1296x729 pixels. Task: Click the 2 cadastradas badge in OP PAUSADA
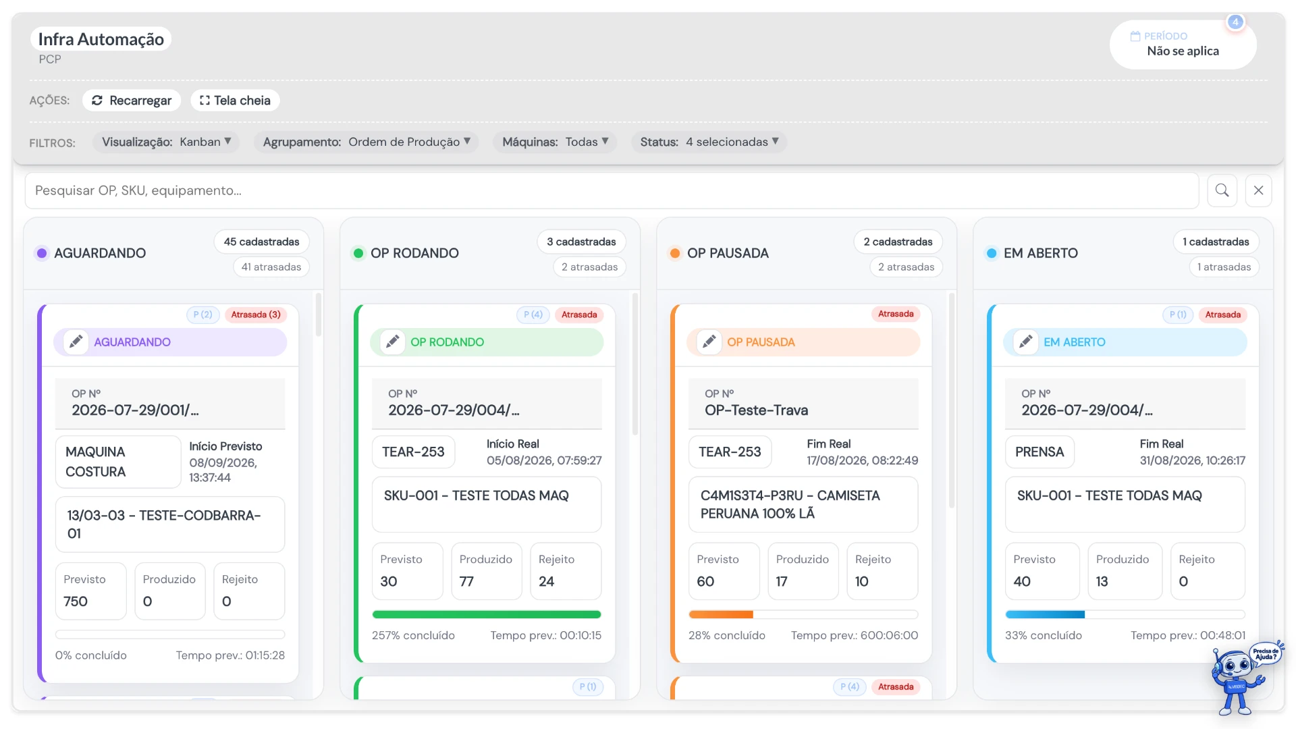898,242
